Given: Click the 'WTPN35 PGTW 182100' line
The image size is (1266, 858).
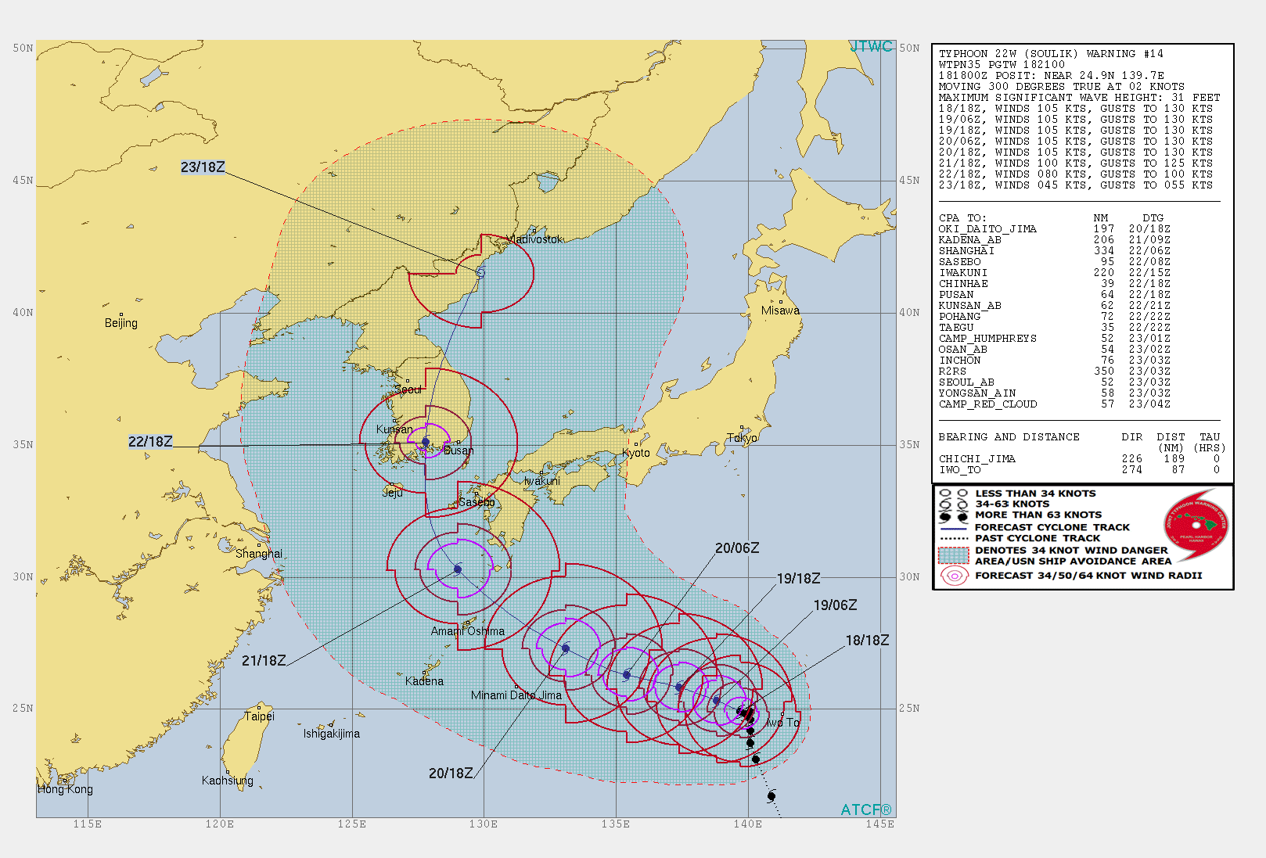Looking at the screenshot, I should 1002,65.
